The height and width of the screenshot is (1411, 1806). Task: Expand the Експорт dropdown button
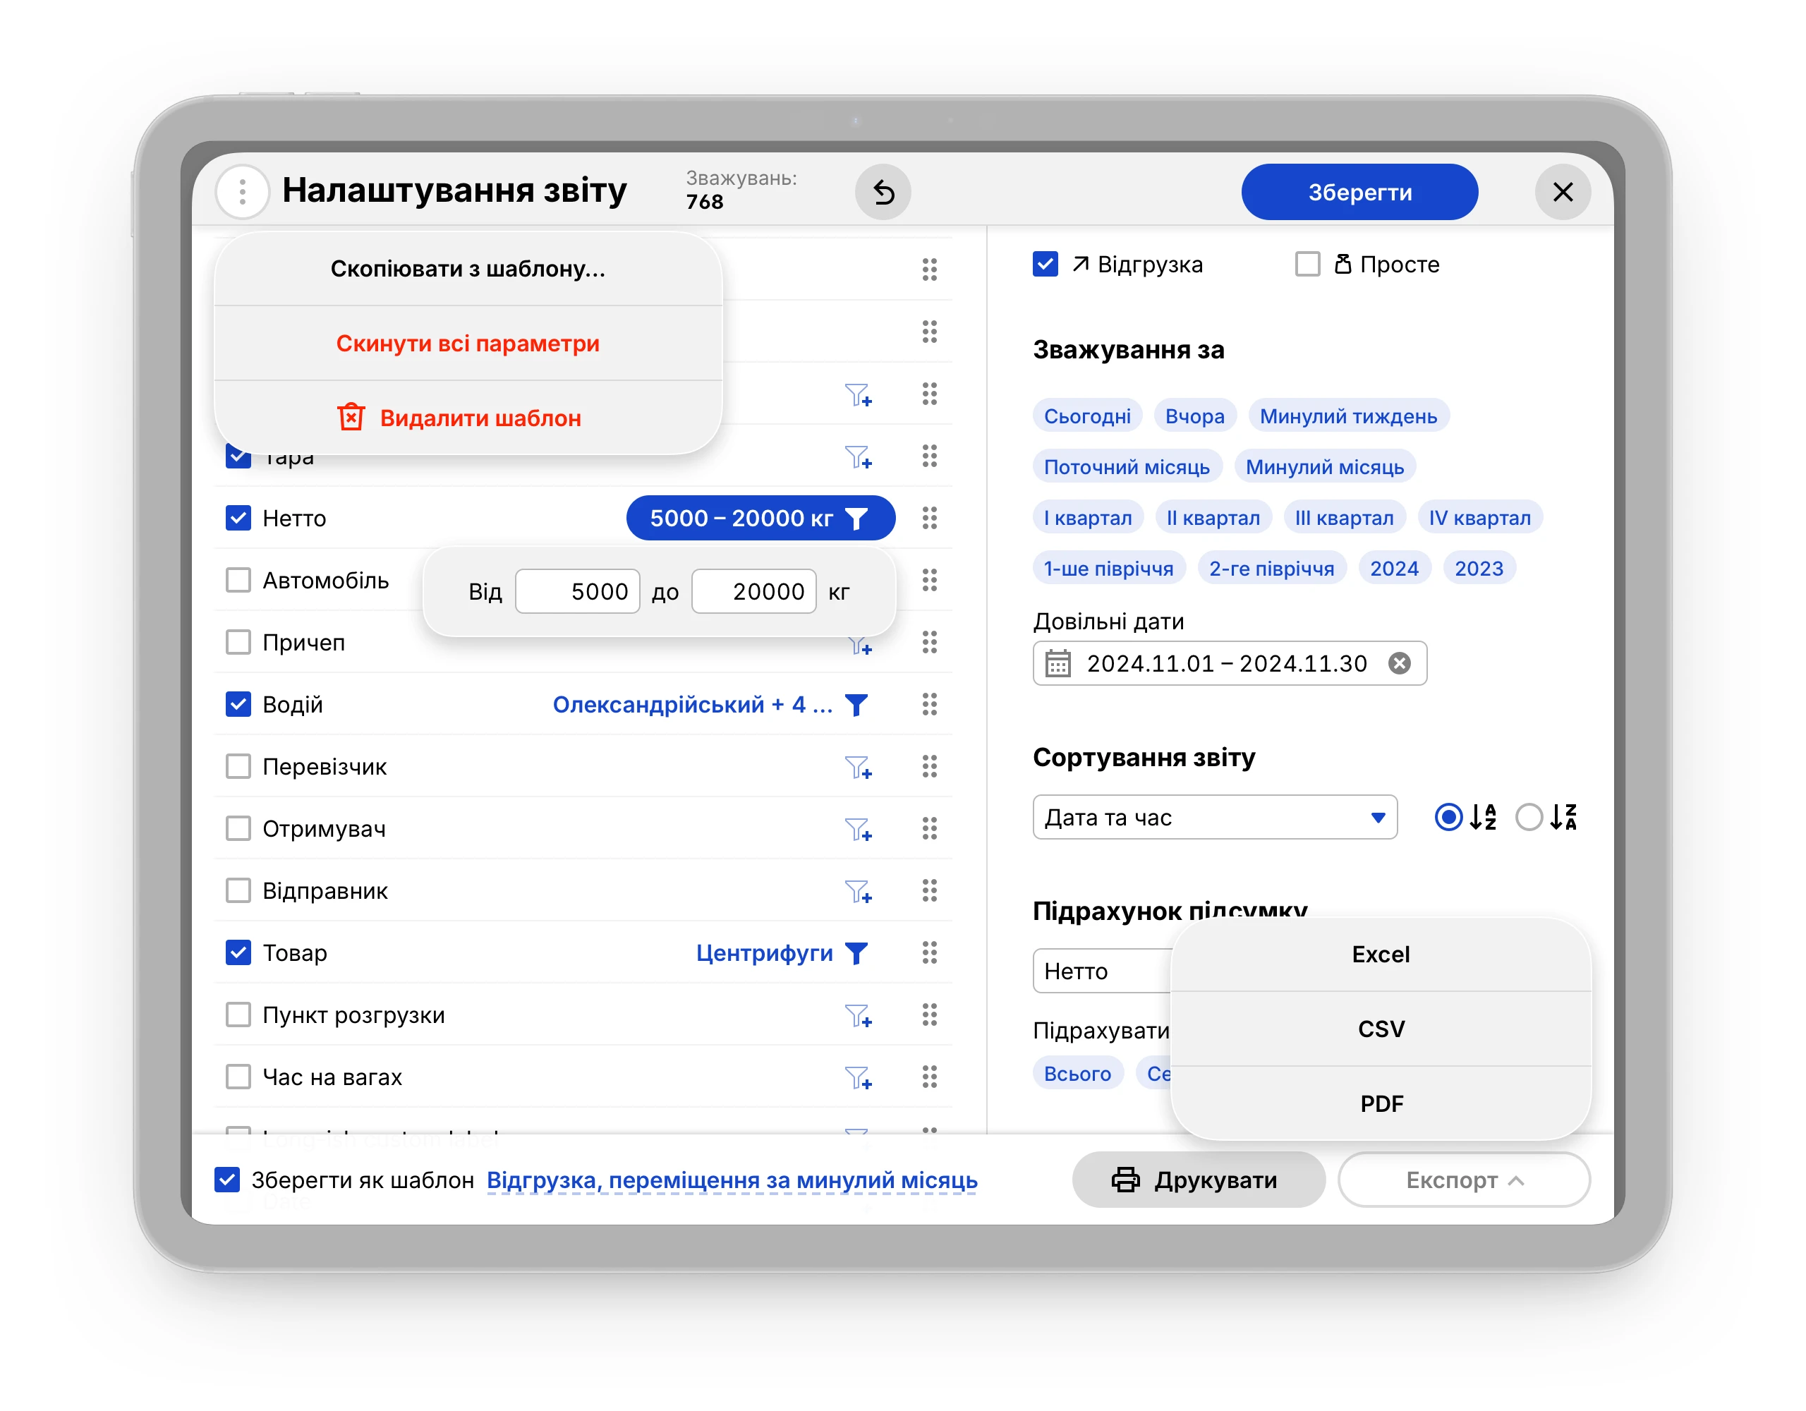click(1463, 1180)
